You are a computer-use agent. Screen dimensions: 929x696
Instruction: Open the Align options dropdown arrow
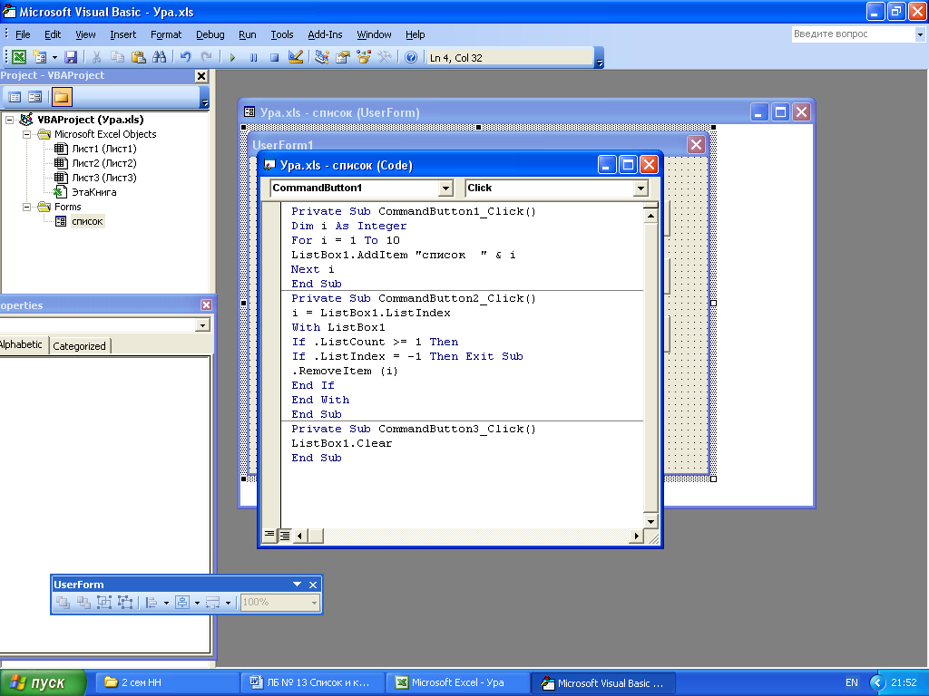[166, 603]
